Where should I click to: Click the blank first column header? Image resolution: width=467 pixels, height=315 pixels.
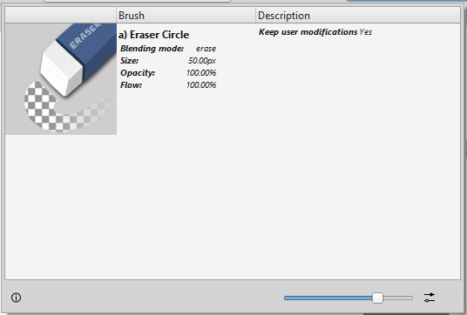click(61, 16)
